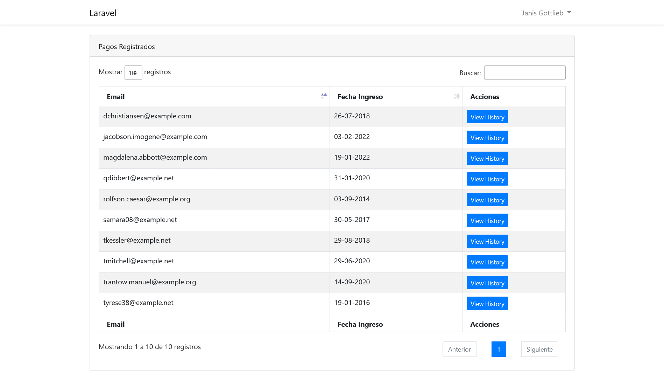Expand the Mostrar registros selector options
Viewport: 664px width, 381px height.
click(133, 72)
